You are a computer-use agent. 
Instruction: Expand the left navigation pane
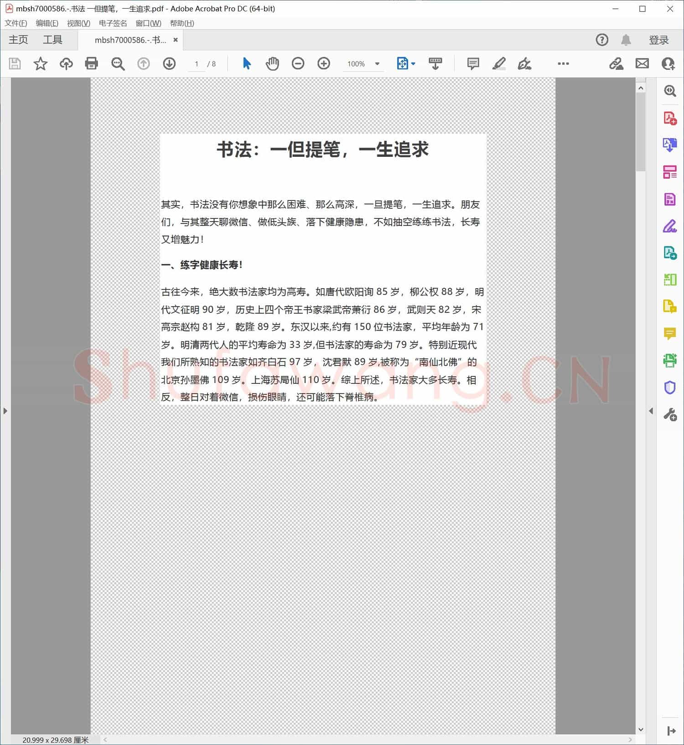(x=5, y=411)
